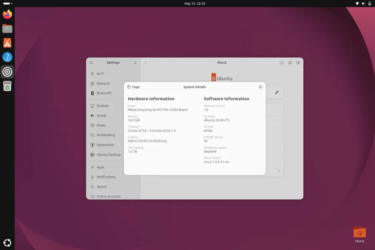This screenshot has height=250, width=375.
Task: Click the Sound speaker sidebar icon
Action: point(92,115)
